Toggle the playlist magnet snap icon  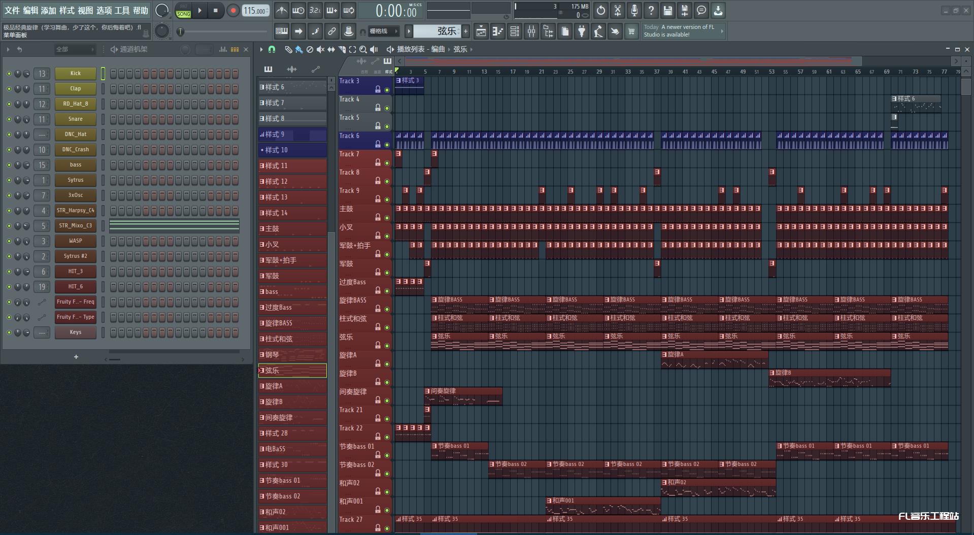272,49
